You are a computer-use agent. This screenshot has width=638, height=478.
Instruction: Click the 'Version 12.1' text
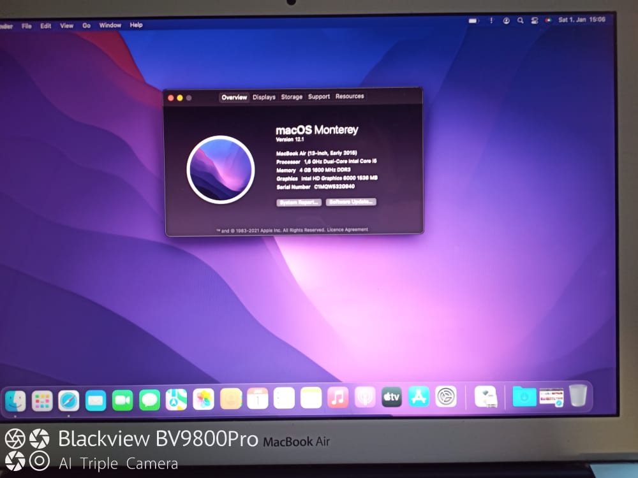[x=290, y=140]
